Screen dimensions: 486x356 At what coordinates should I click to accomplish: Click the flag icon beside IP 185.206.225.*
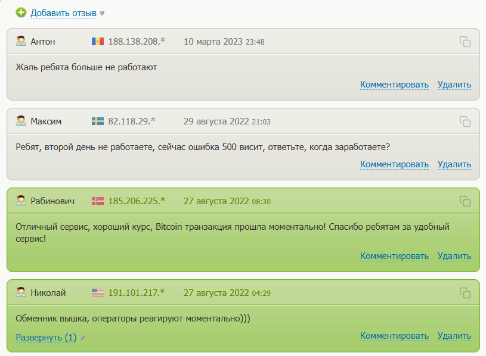[x=98, y=201]
